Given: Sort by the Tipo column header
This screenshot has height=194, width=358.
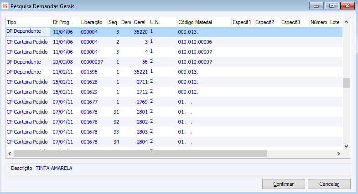Looking at the screenshot, I should (29, 22).
